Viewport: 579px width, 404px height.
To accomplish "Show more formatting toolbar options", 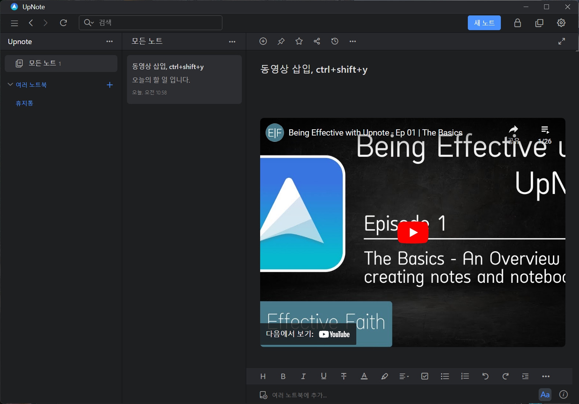I will pyautogui.click(x=546, y=376).
